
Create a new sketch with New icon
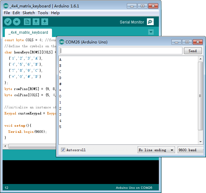[x=27, y=22]
